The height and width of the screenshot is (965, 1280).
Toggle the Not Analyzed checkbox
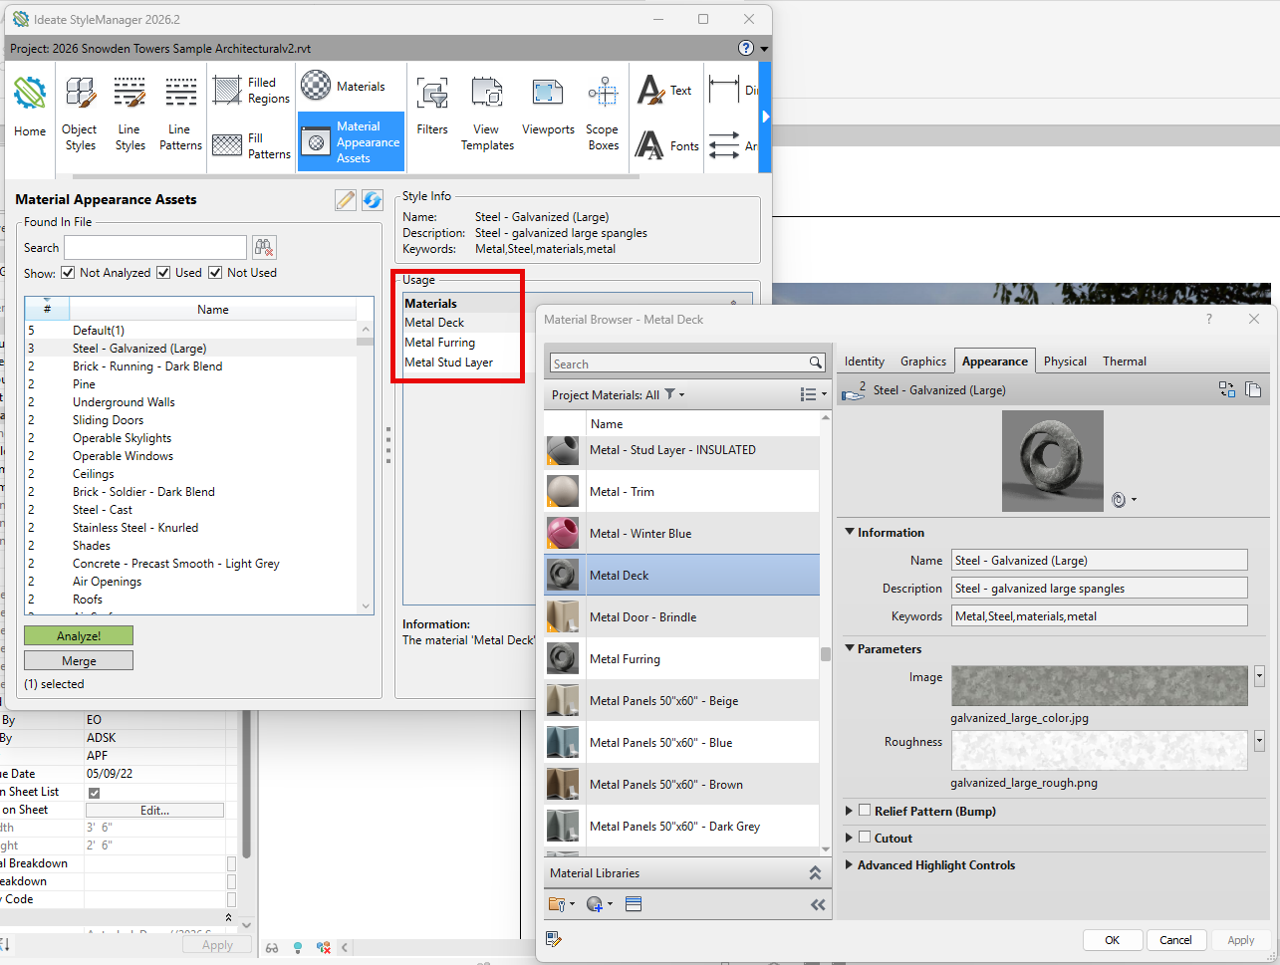point(68,273)
